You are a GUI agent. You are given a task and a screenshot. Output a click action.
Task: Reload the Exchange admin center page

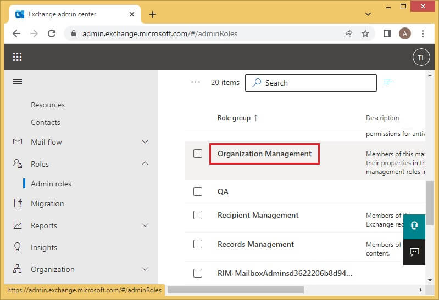point(52,33)
